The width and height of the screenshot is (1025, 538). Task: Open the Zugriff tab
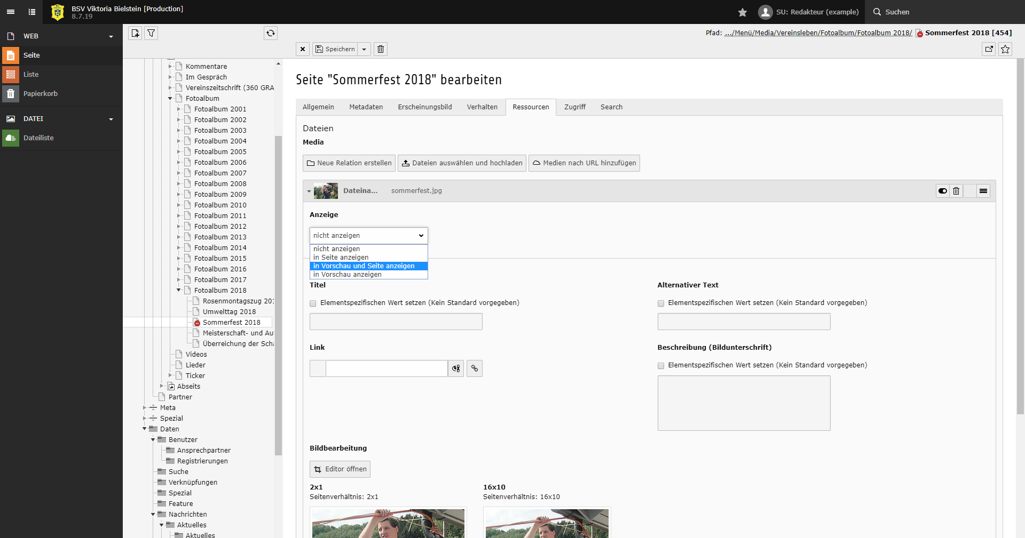pyautogui.click(x=574, y=107)
